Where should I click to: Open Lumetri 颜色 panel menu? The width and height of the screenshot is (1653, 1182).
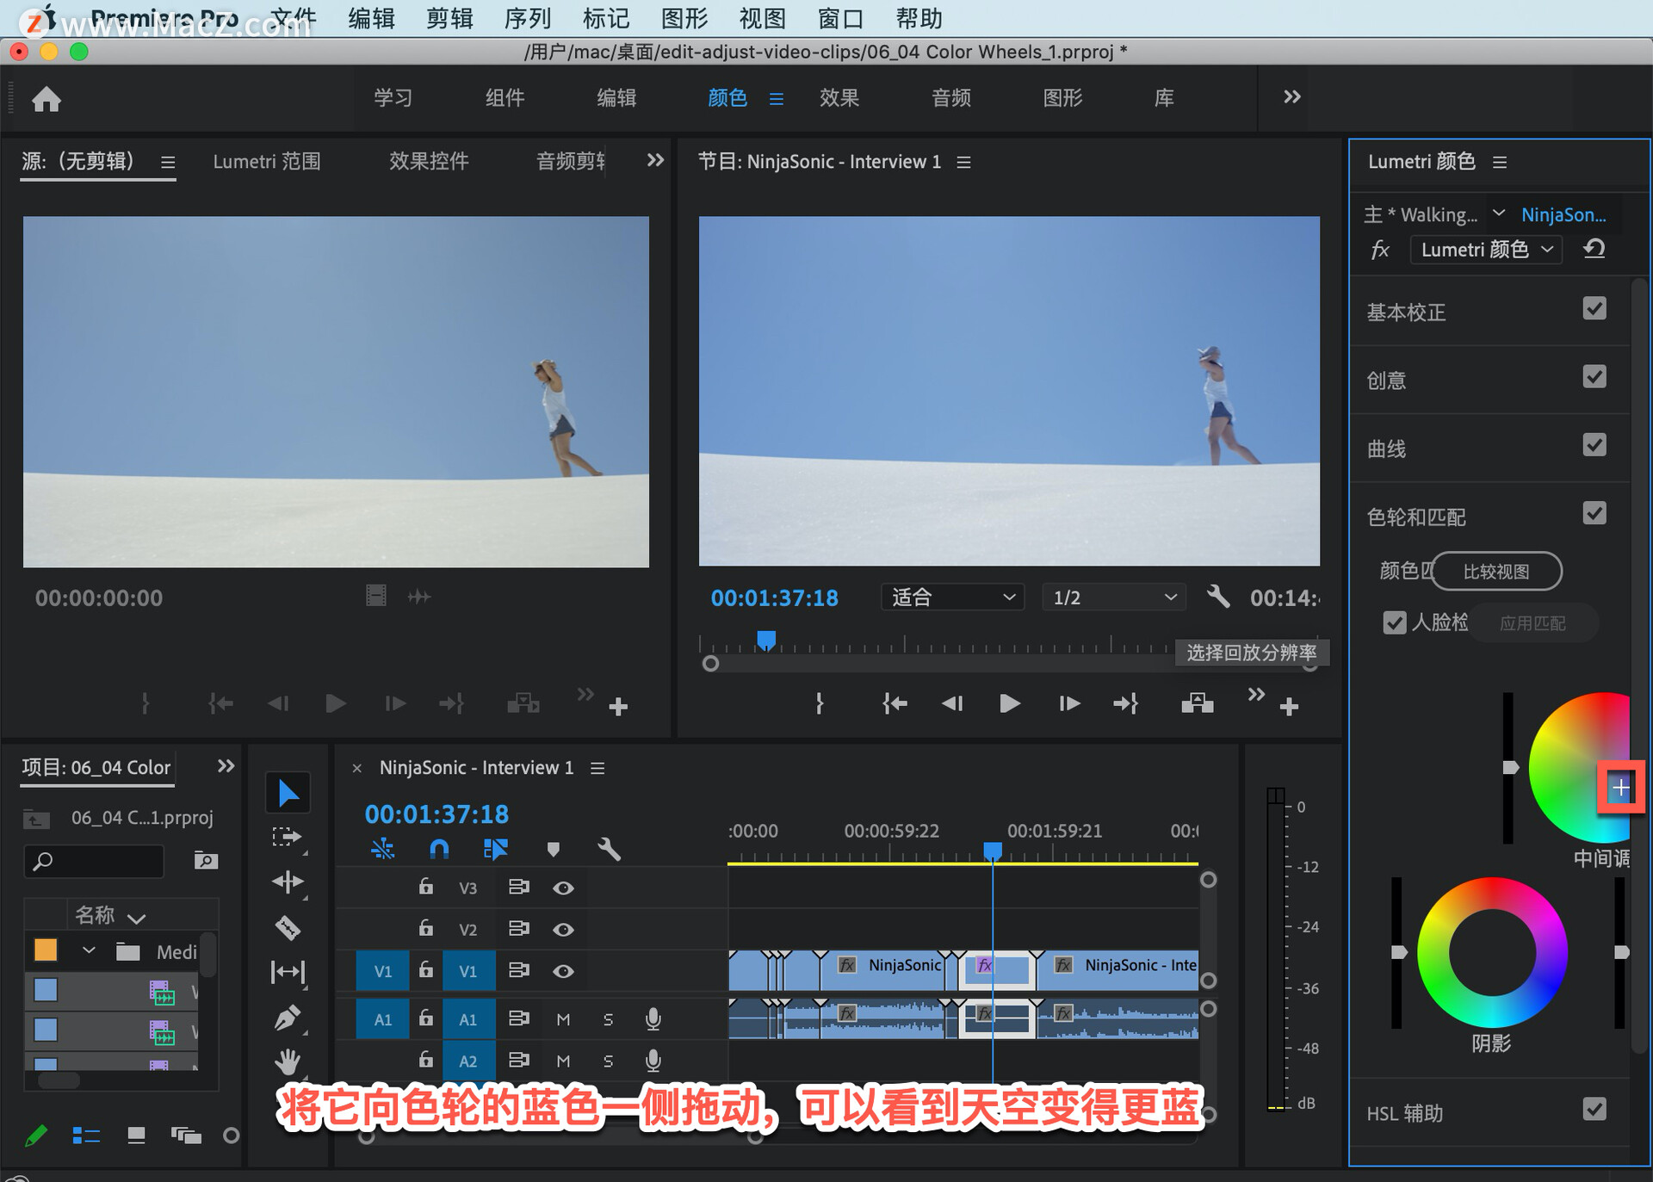tap(1500, 162)
